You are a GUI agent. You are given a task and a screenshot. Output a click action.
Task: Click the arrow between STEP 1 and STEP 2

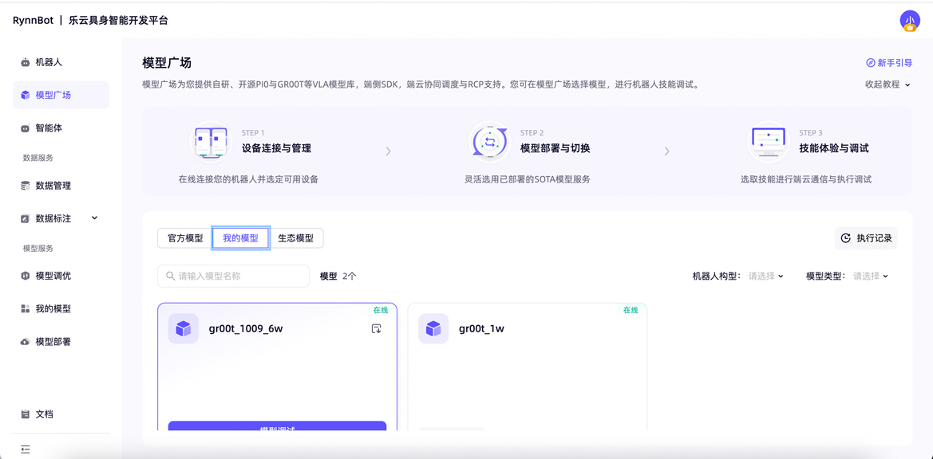[389, 151]
